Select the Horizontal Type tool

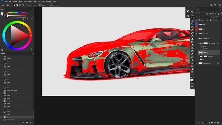tap(192, 60)
